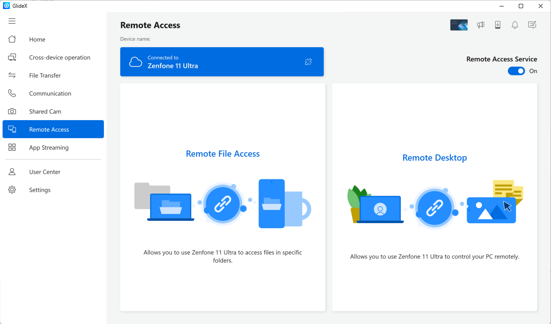Click the mobile app download icon
The width and height of the screenshot is (551, 324).
[498, 24]
